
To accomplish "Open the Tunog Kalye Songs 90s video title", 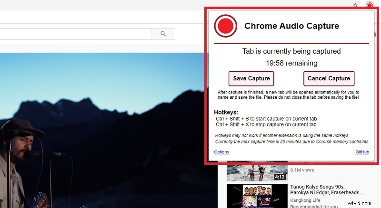I will tap(326, 189).
